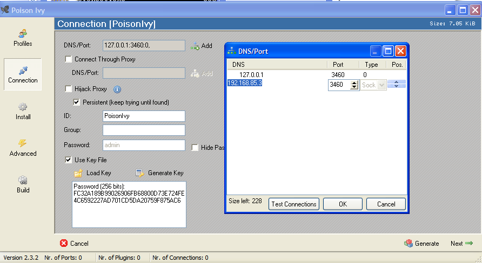Screen dimensions: 482x263
Task: Click the Load Key folder icon
Action: click(x=78, y=173)
